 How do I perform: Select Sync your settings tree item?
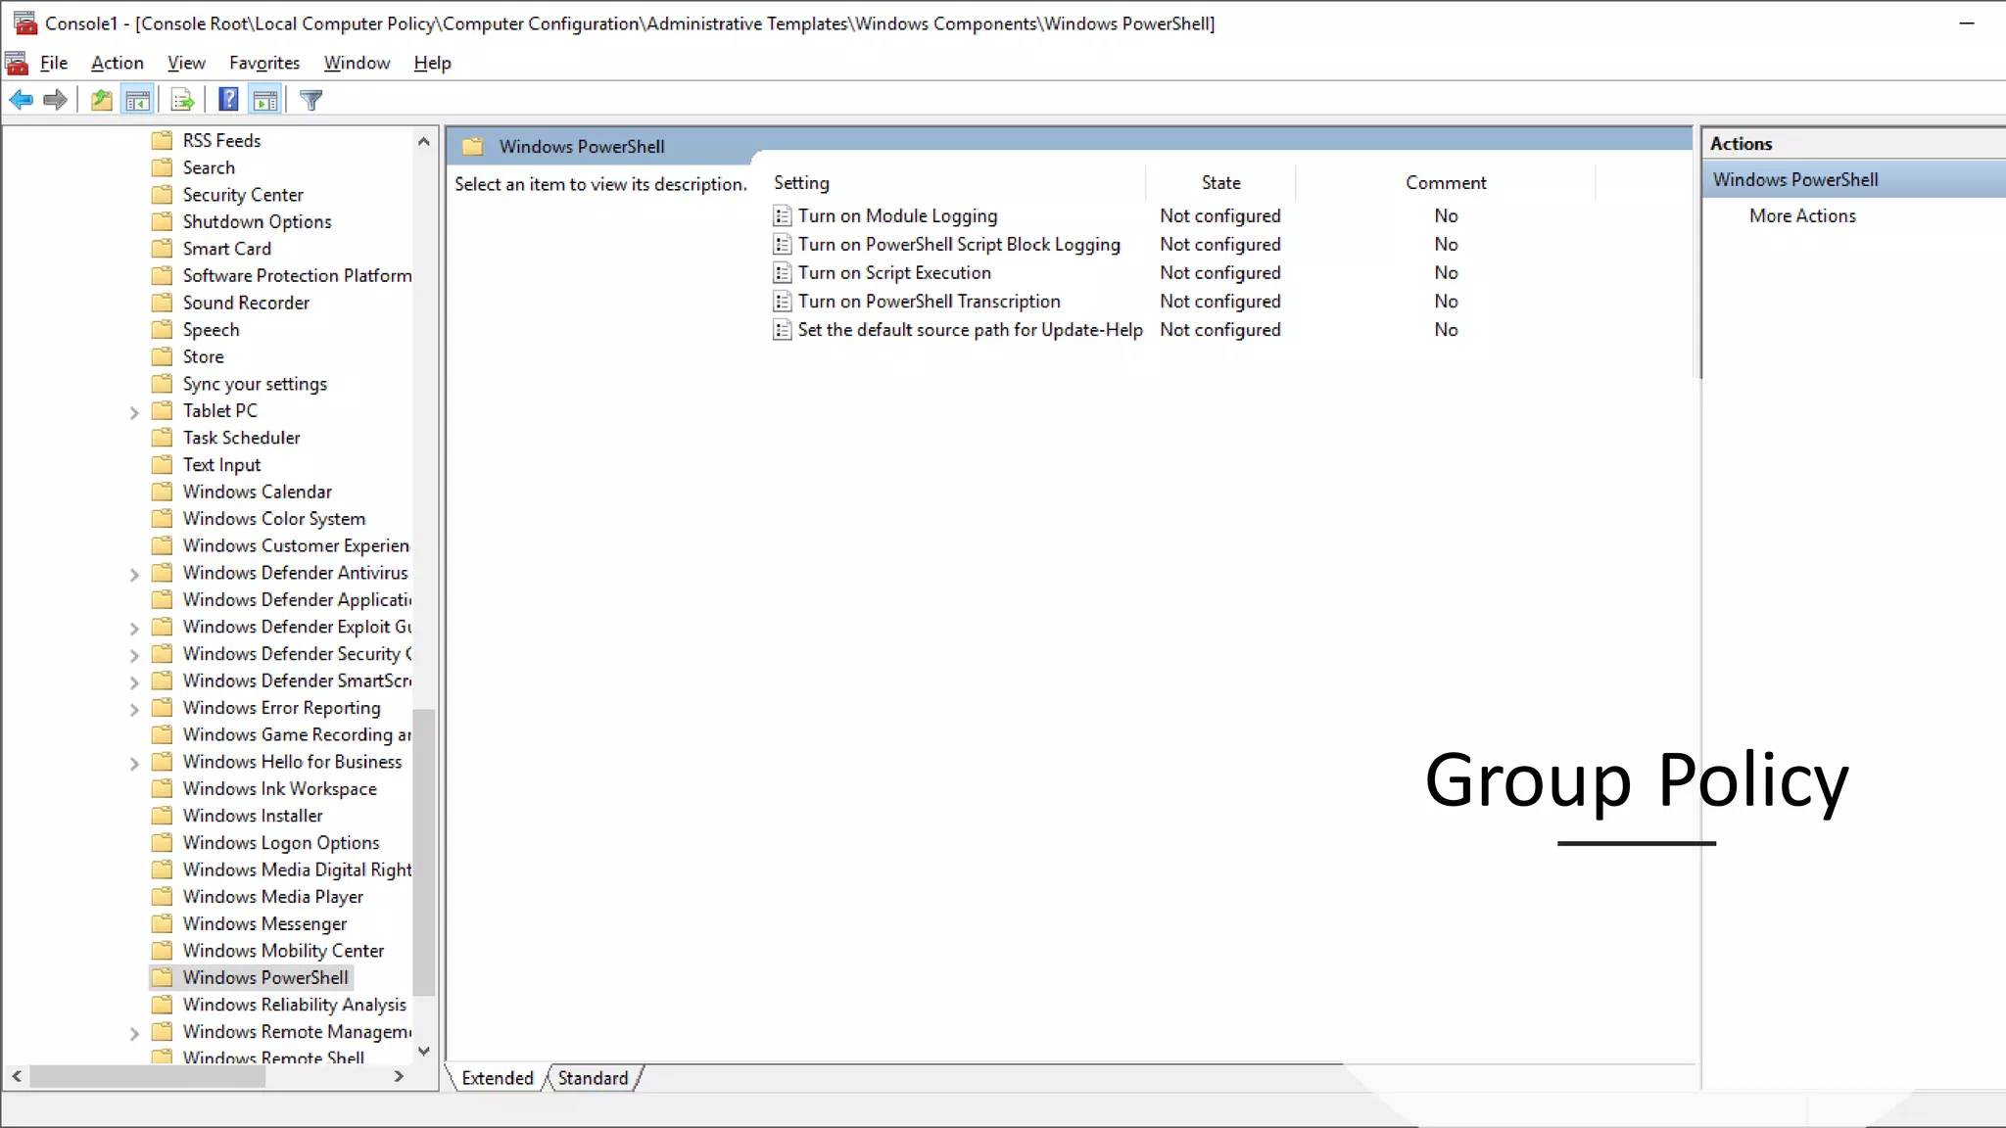(255, 384)
